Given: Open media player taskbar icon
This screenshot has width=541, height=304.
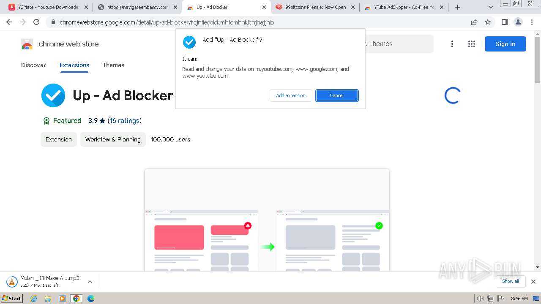Looking at the screenshot, I should point(62,299).
